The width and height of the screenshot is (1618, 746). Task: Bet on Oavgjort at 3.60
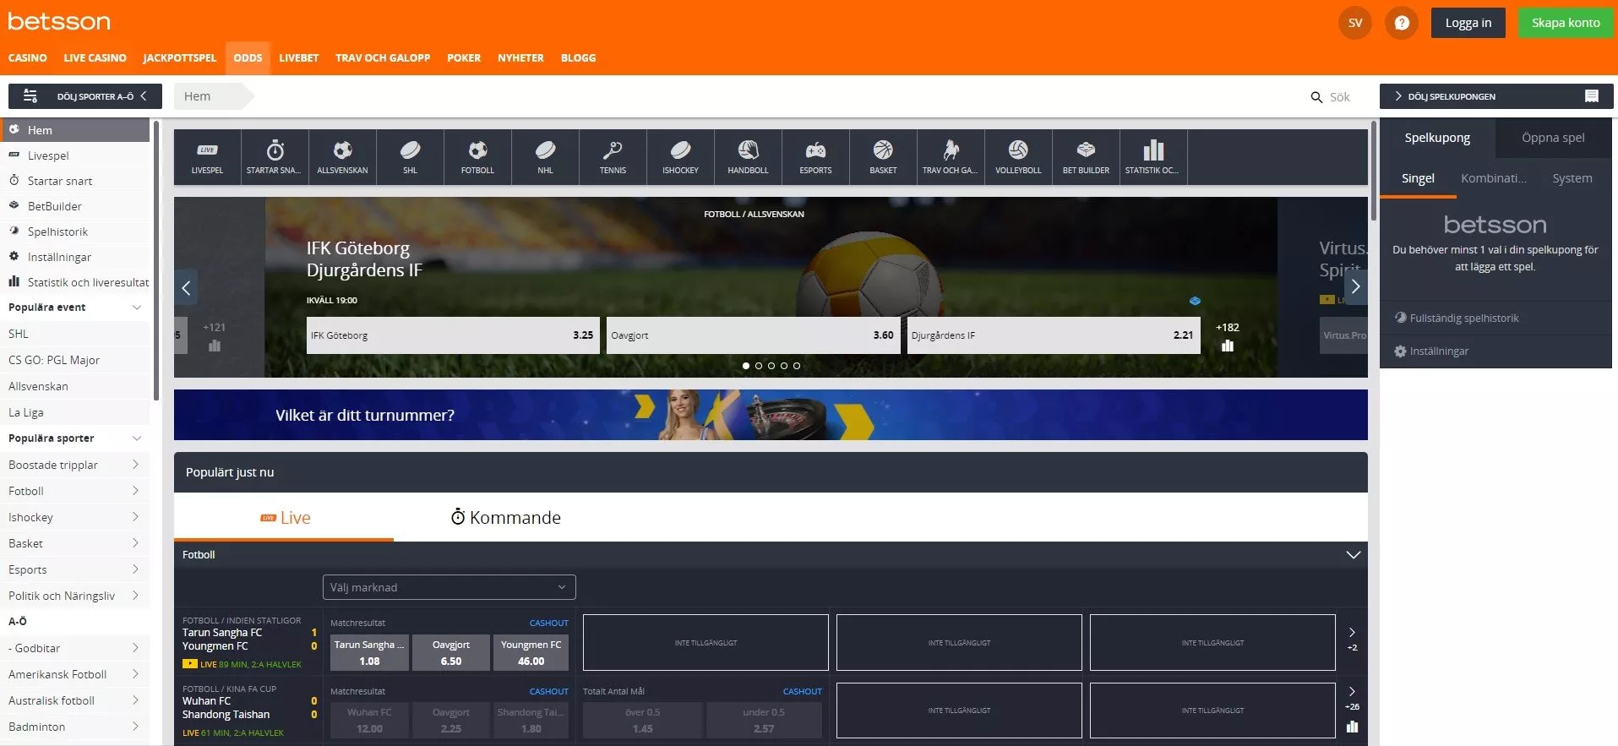click(x=753, y=335)
